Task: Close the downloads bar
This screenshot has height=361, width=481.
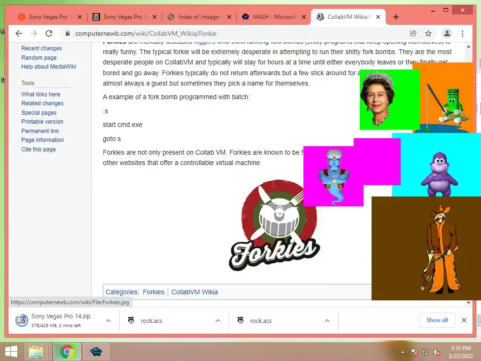Action: [x=464, y=320]
